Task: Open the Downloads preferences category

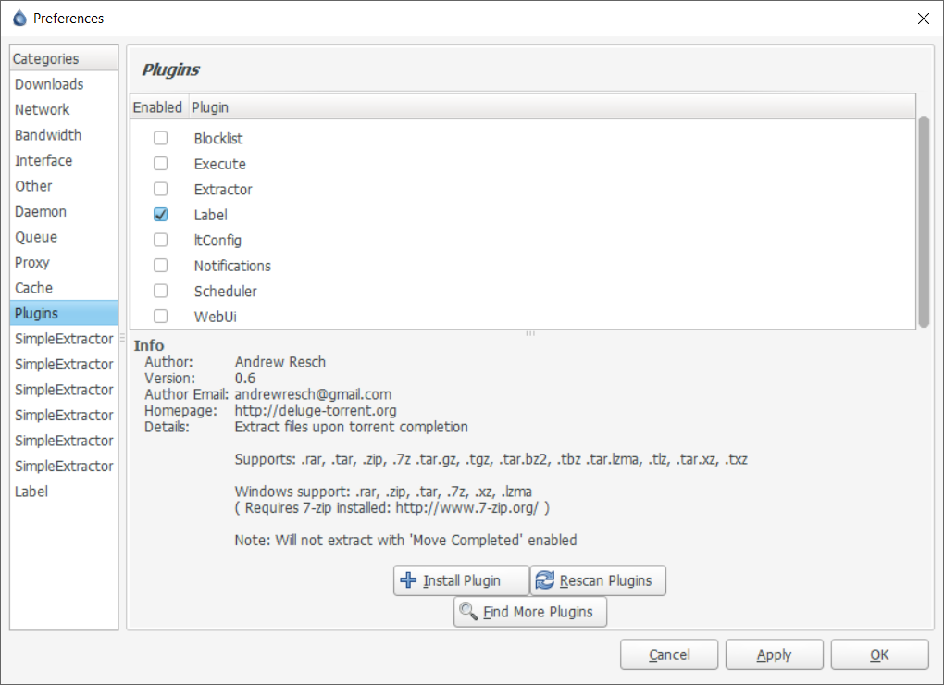Action: click(x=48, y=83)
